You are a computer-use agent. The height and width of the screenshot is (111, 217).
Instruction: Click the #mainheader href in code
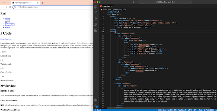(x=144, y=45)
